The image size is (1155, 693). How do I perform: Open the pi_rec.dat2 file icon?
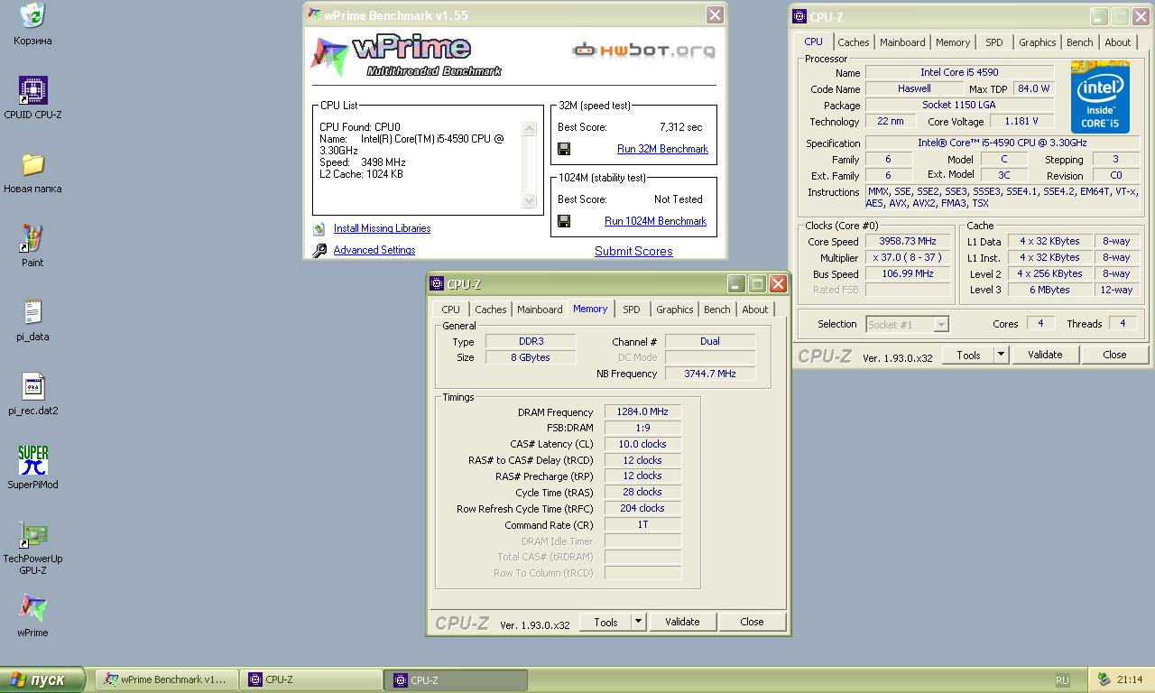tap(32, 386)
